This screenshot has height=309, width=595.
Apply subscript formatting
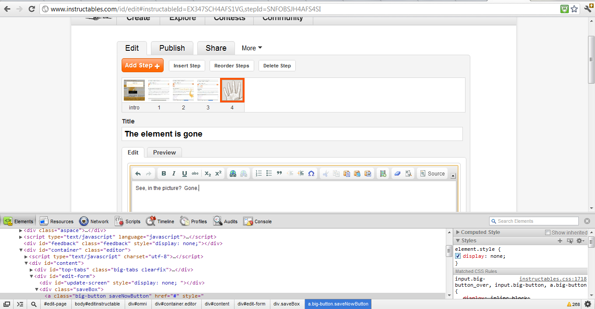(208, 174)
